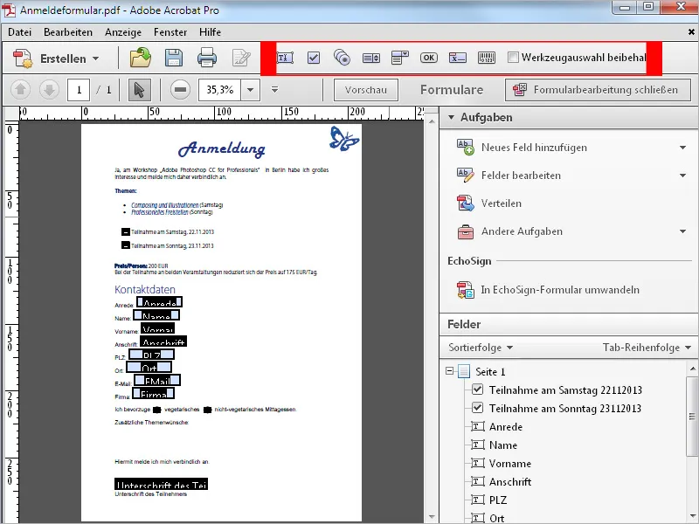Select the OK button form tool
Viewport: 699px width, 524px height.
pos(429,58)
